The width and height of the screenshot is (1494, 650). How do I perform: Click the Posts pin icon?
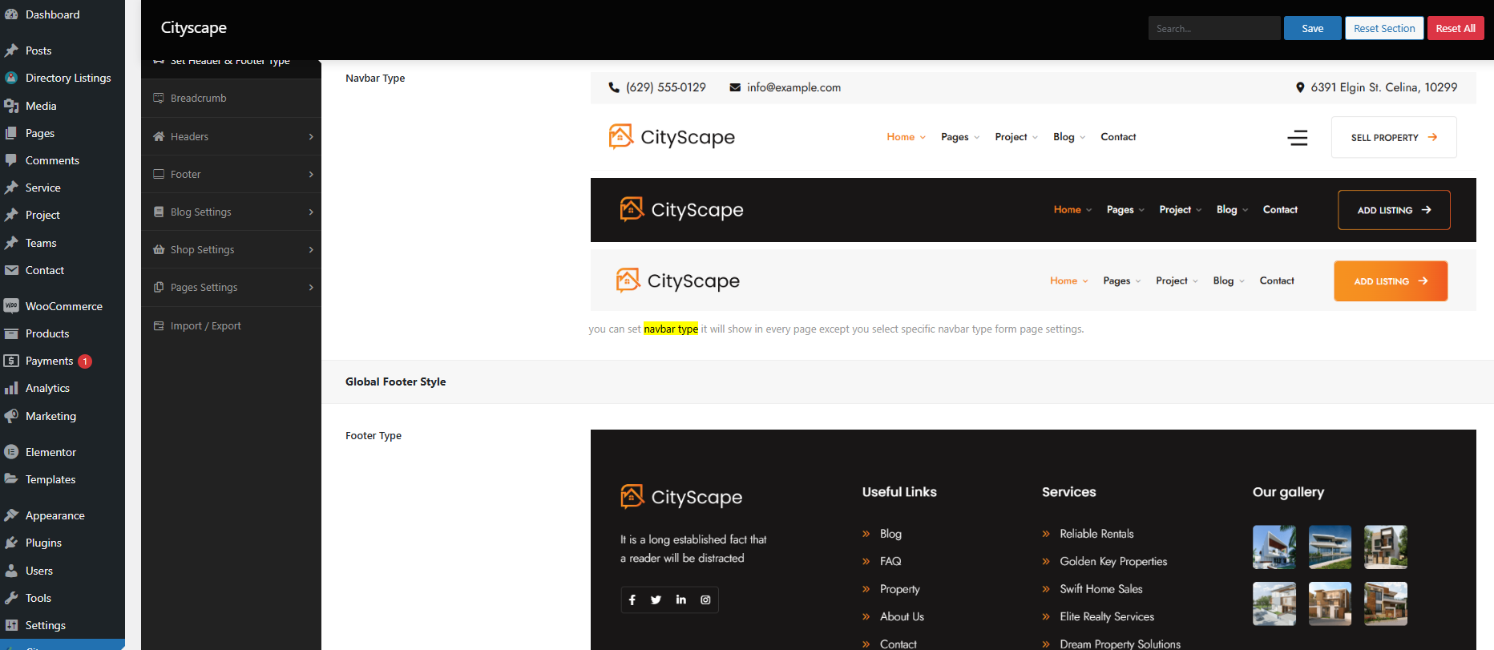(11, 50)
